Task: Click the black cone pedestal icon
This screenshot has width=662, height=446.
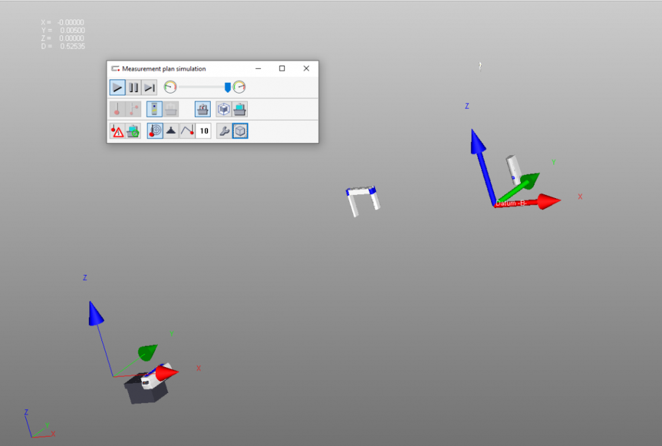Action: pyautogui.click(x=171, y=131)
